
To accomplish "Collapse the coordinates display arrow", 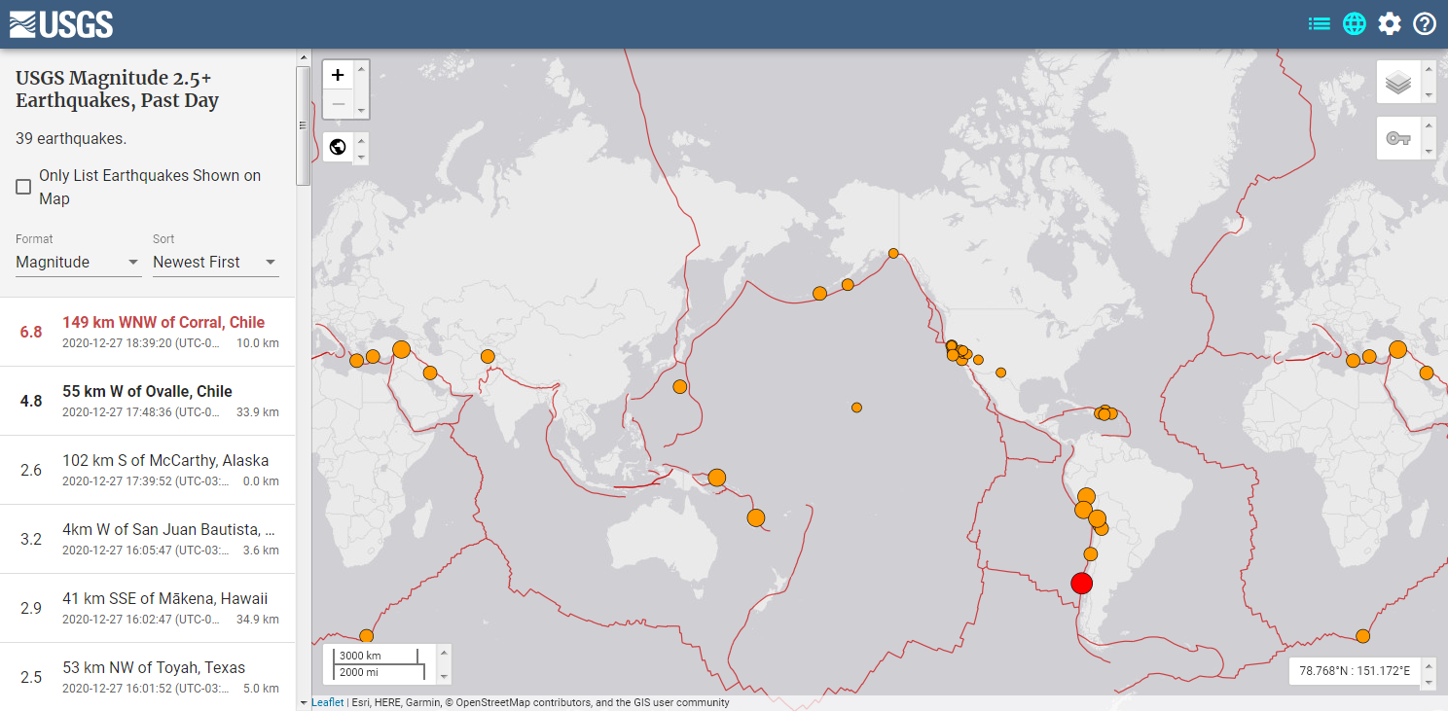I will point(1429,665).
